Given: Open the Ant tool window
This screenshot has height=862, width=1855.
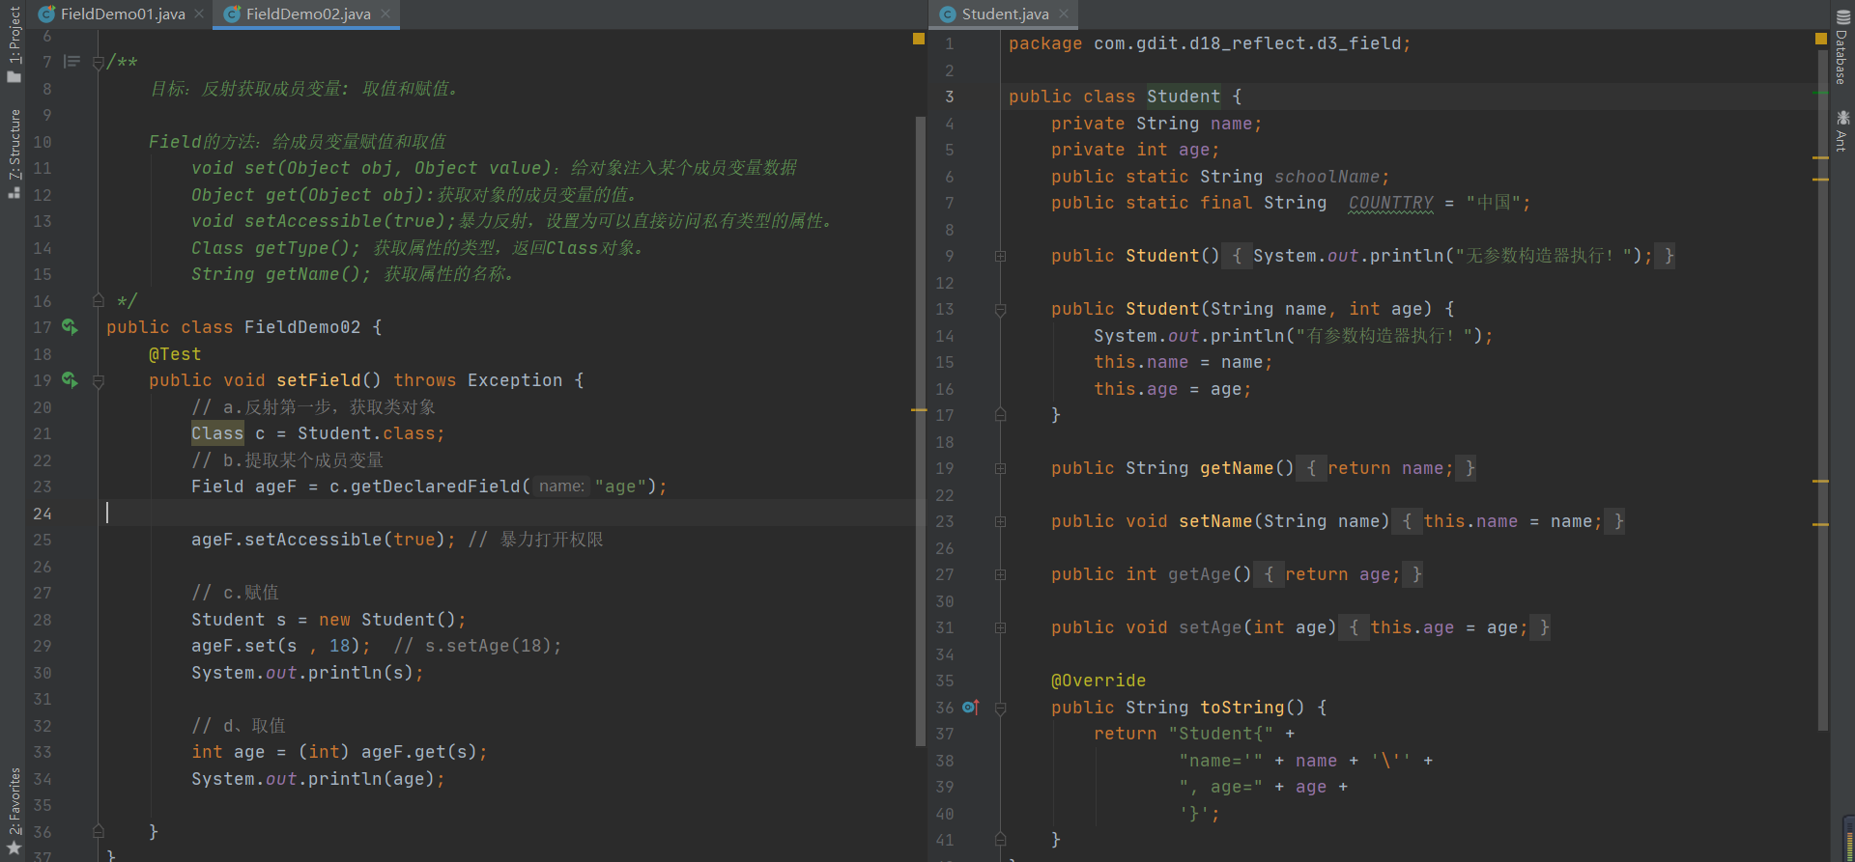Looking at the screenshot, I should [1842, 131].
